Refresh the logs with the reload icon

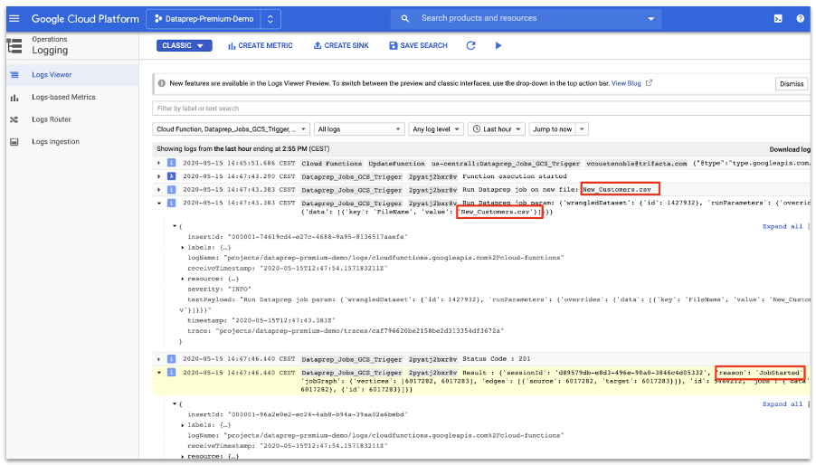click(471, 46)
